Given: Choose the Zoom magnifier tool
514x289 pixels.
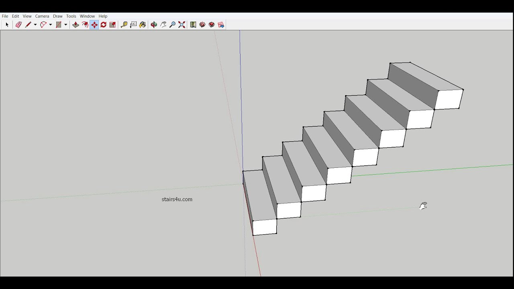Looking at the screenshot, I should 172,24.
